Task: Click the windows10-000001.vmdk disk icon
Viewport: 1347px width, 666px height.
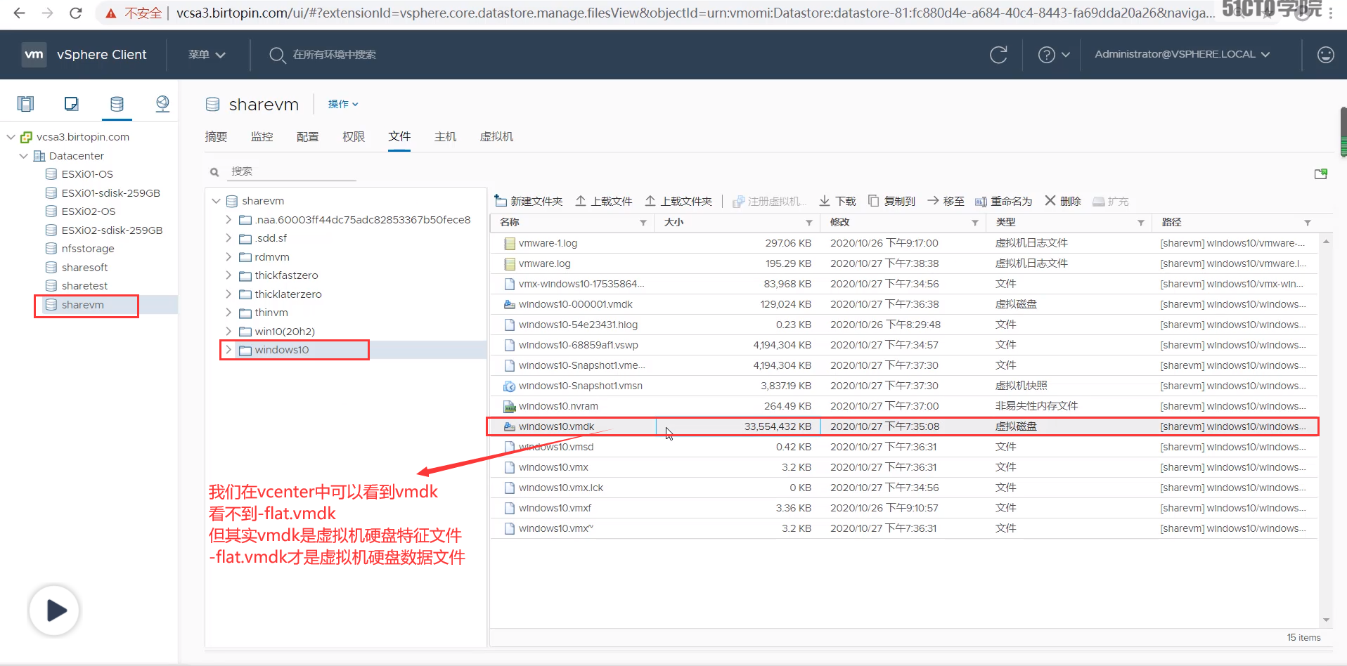Action: pos(510,305)
